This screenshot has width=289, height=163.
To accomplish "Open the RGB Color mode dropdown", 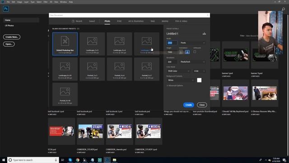I will point(178,71).
